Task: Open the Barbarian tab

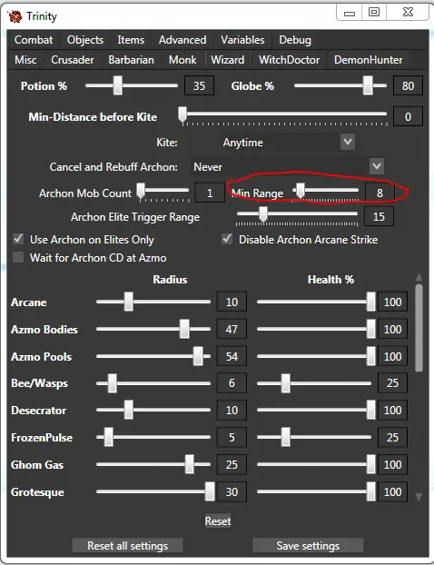Action: (131, 60)
